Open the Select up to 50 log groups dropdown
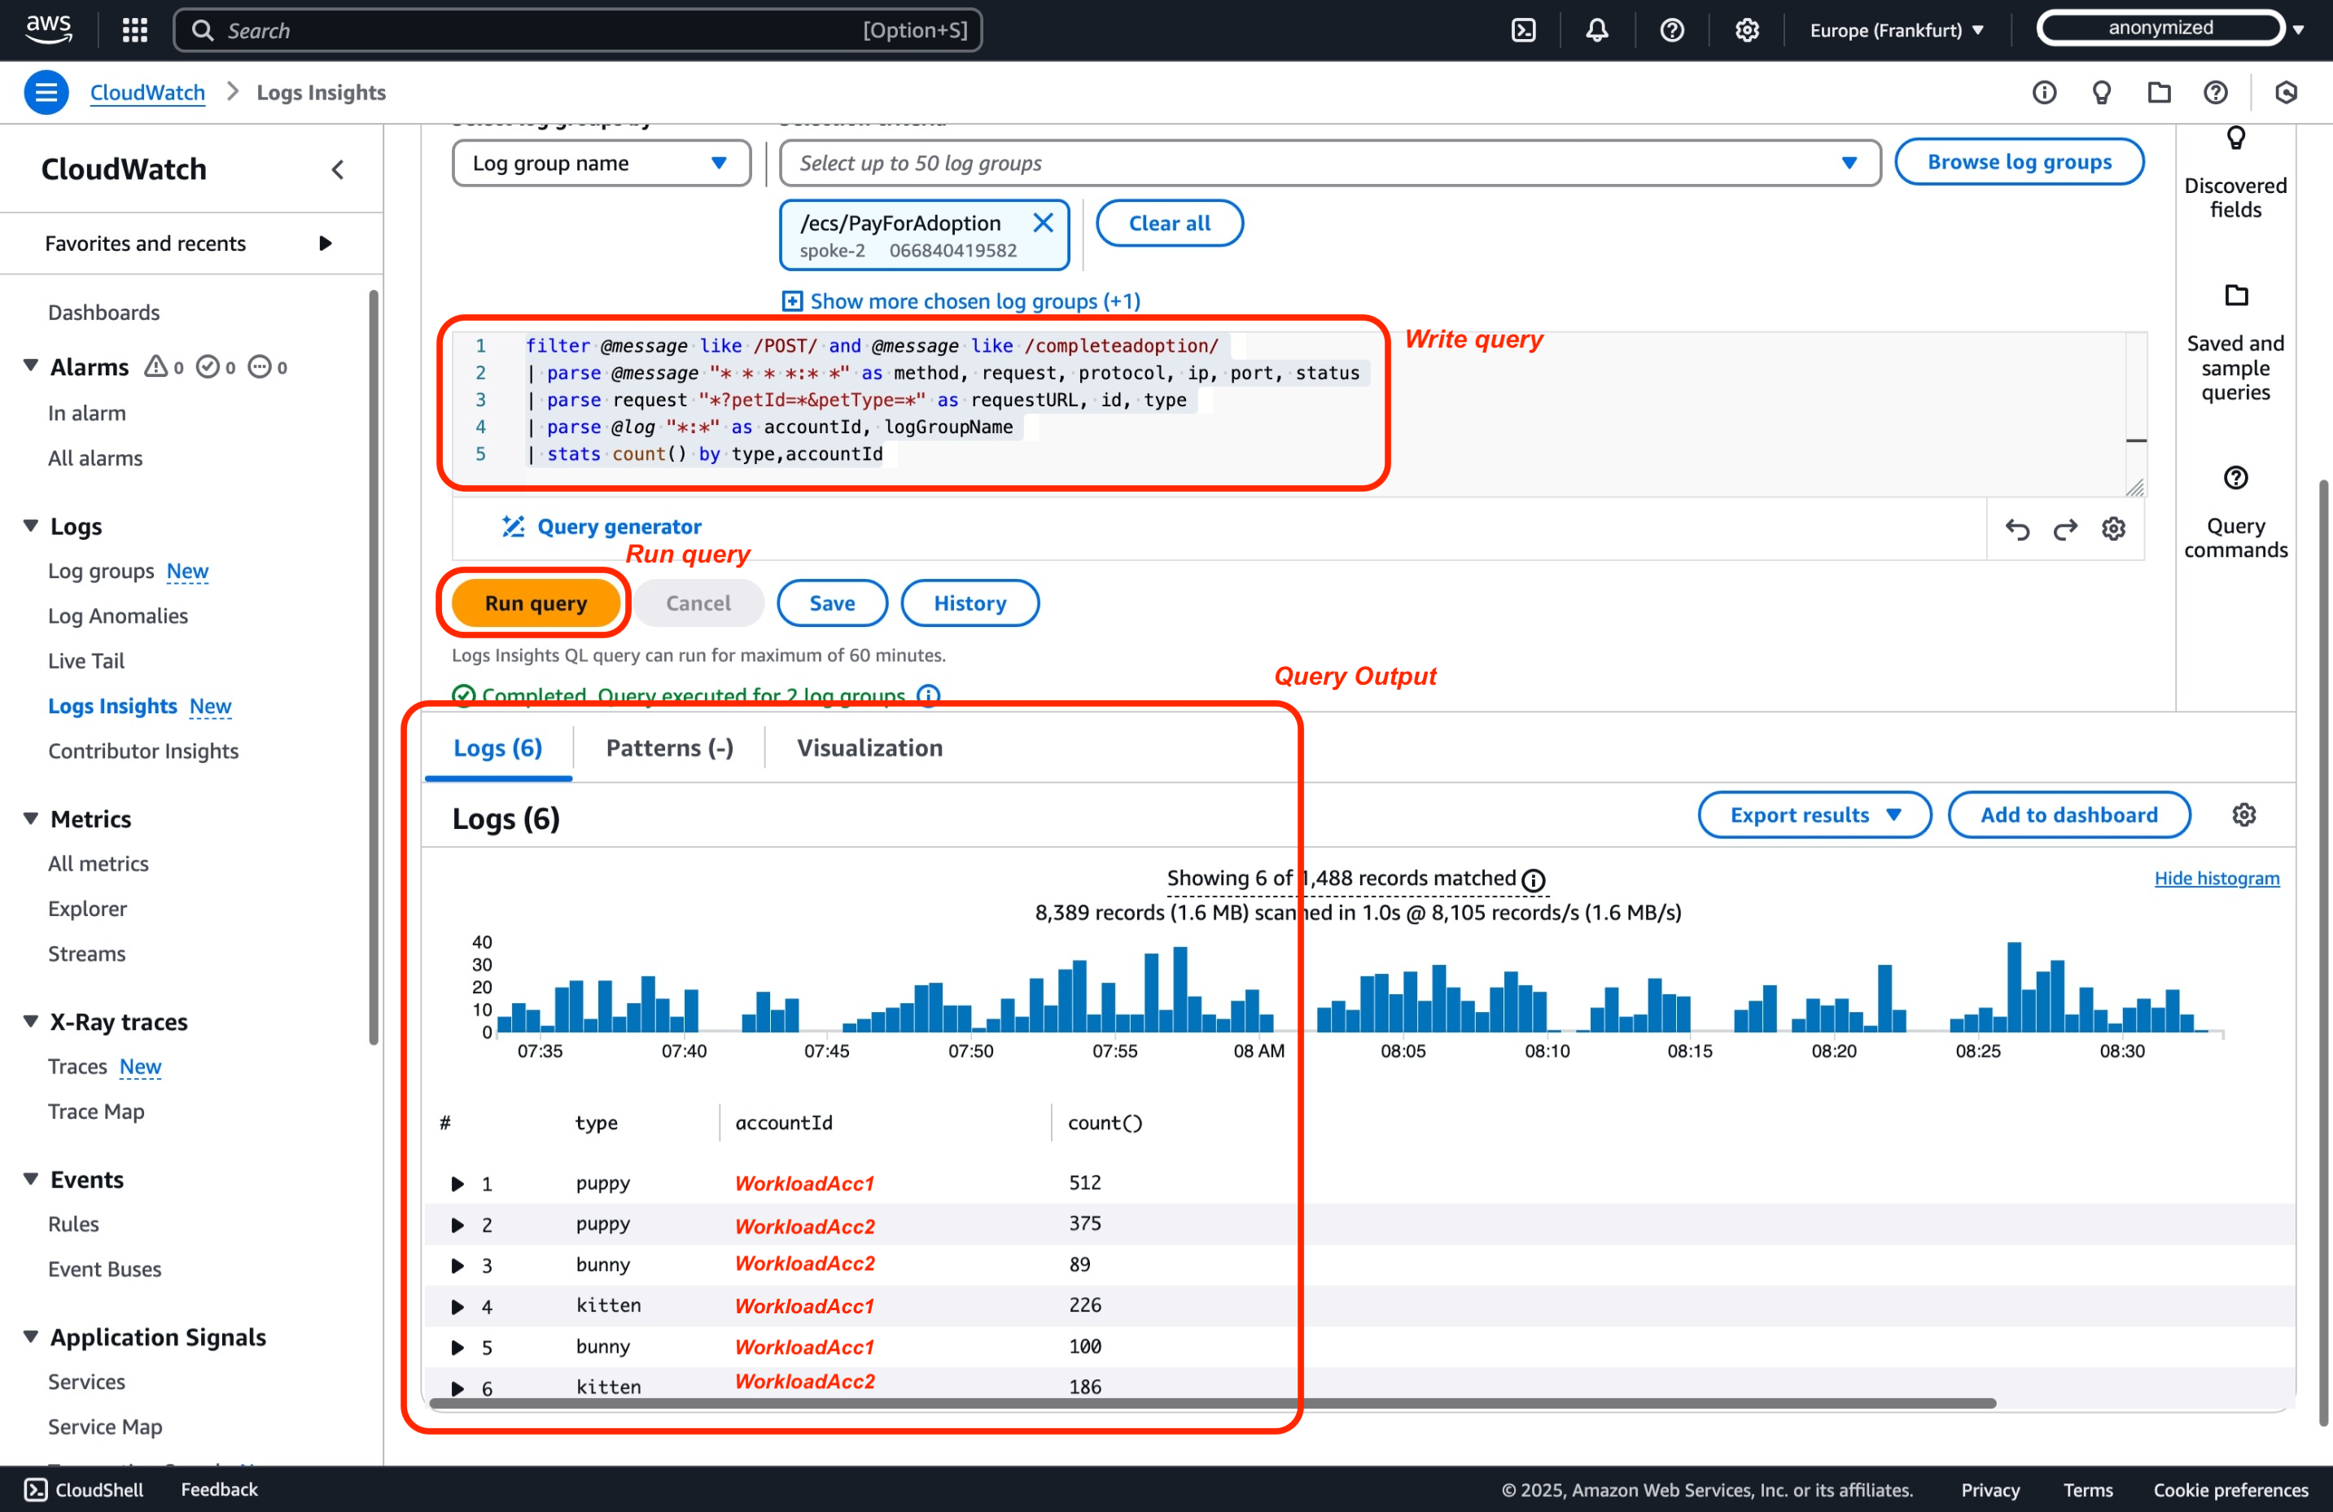The height and width of the screenshot is (1512, 2333). (1320, 161)
